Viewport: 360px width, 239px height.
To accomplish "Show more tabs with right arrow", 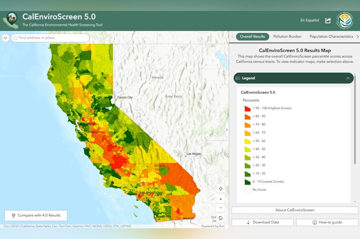I will 357,36.
